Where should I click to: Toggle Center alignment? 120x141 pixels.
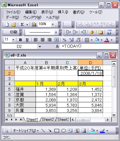43,40
